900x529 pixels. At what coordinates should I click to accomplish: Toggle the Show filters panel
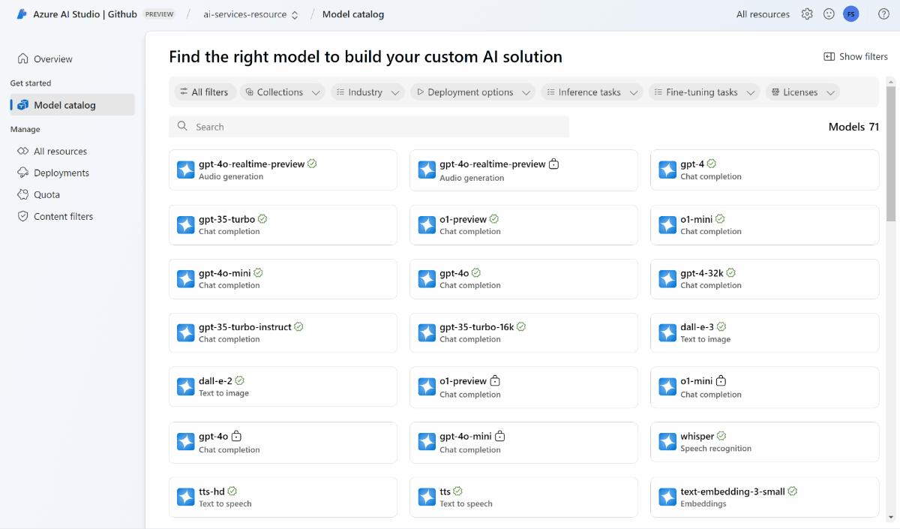tap(856, 56)
